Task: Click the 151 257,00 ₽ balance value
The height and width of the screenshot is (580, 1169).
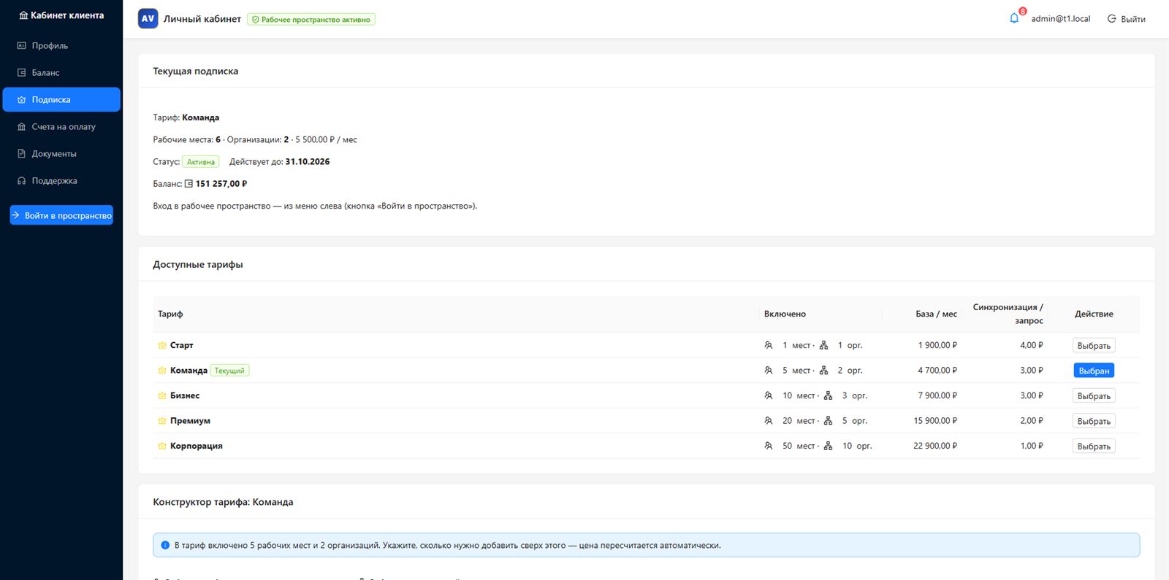Action: [x=221, y=184]
